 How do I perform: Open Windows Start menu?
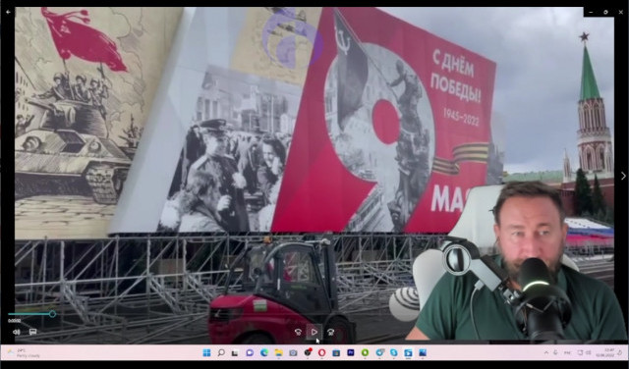pos(206,353)
